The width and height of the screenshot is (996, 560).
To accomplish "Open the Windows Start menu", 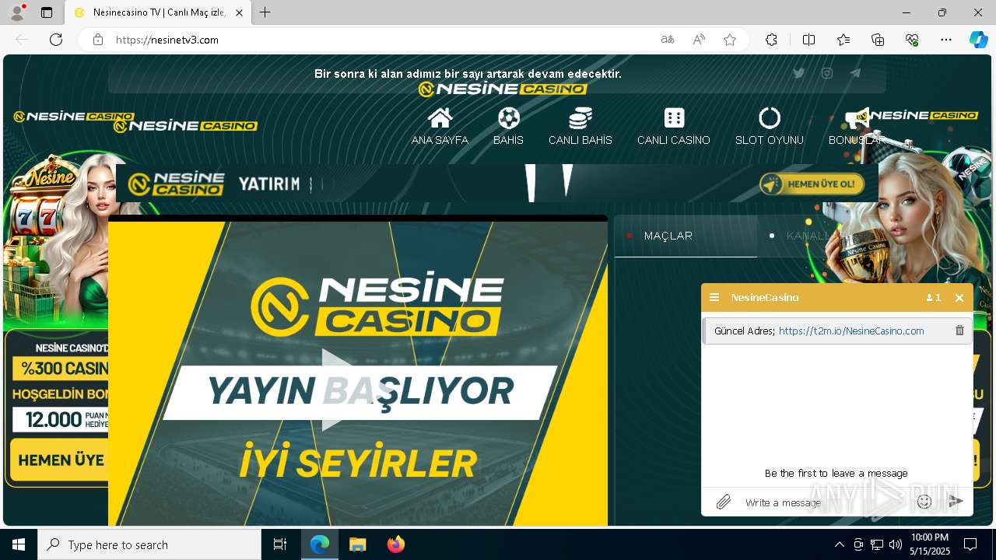I will (x=19, y=544).
